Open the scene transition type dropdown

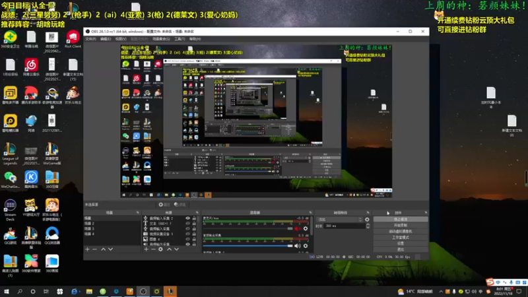click(x=340, y=220)
